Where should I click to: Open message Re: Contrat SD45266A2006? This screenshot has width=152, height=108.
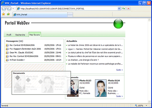click(x=22, y=45)
